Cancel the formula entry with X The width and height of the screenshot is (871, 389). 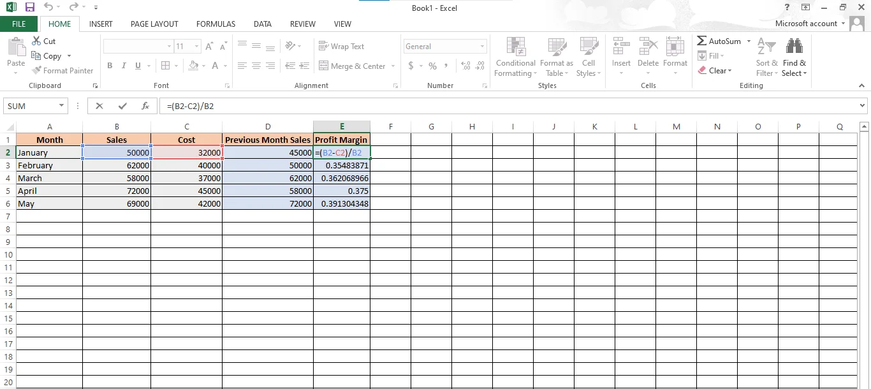coord(99,106)
